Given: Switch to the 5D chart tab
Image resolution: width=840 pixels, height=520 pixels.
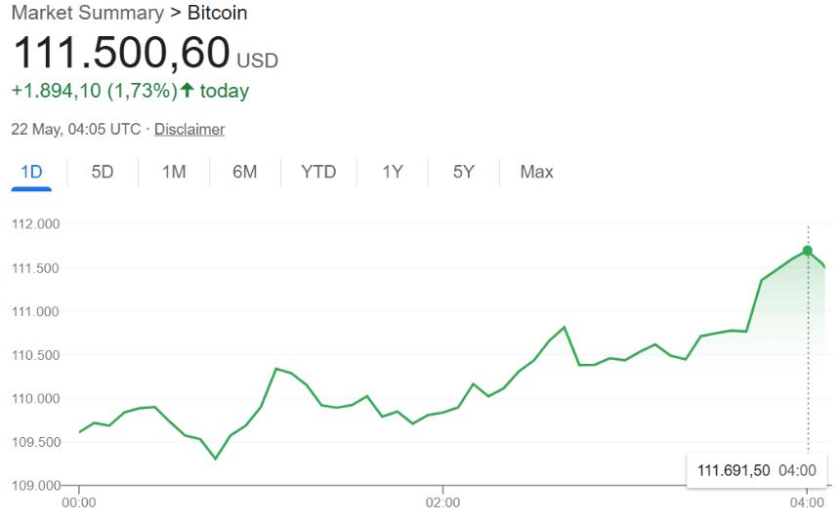Looking at the screenshot, I should tap(103, 172).
